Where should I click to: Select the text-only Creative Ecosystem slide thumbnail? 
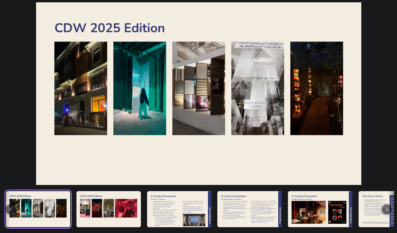coord(249,209)
